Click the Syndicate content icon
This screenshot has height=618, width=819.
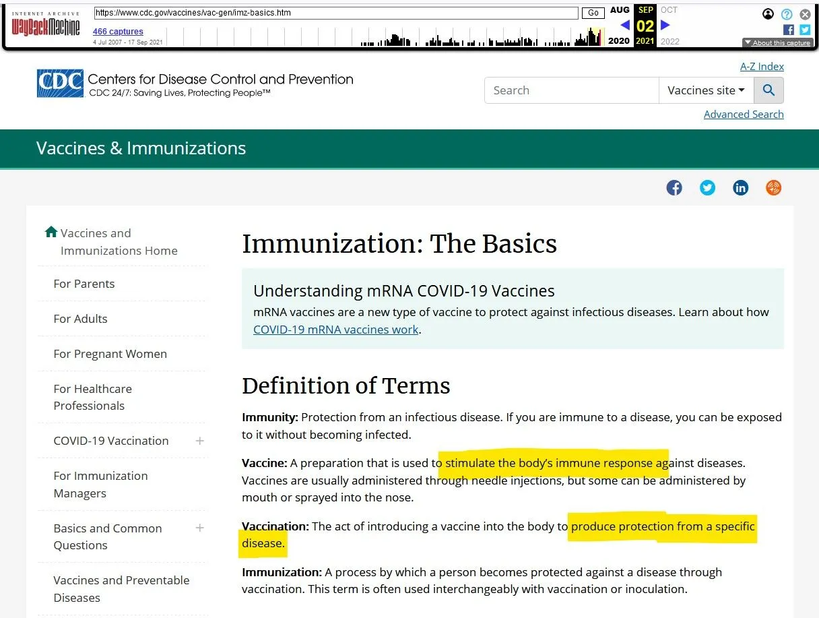[x=774, y=187]
